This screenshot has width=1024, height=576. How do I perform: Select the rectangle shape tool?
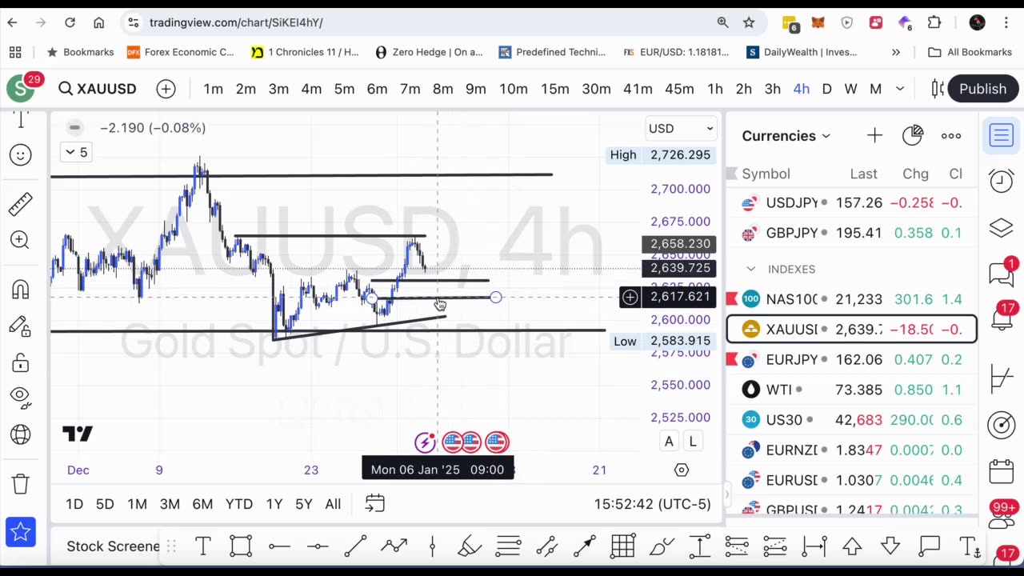click(241, 546)
